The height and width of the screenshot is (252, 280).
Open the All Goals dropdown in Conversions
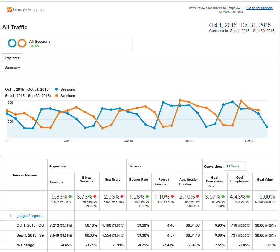pyautogui.click(x=235, y=166)
